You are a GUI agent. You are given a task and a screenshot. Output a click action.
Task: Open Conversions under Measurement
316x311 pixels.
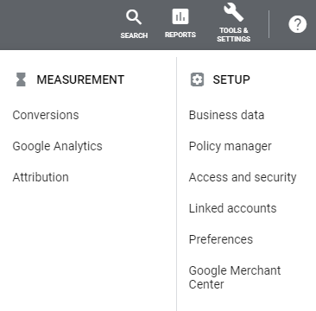click(x=46, y=115)
